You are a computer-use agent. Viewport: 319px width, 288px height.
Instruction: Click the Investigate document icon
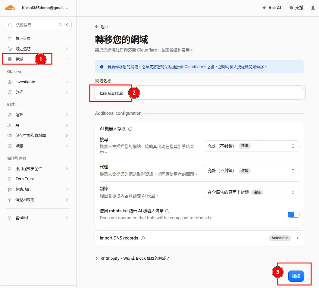click(x=10, y=82)
